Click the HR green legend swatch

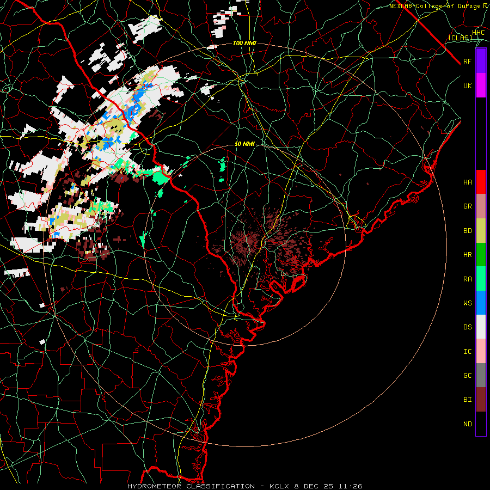[481, 255]
